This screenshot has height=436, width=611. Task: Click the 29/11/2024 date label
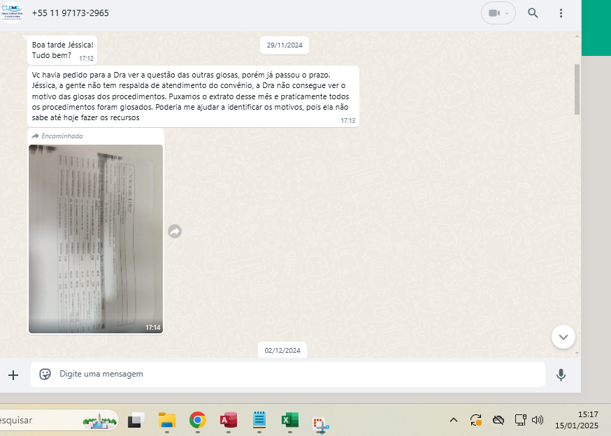click(x=285, y=45)
